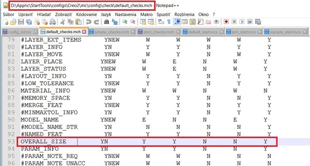Click the User defined language icon
This screenshot has height=166, width=310.
[185, 22]
